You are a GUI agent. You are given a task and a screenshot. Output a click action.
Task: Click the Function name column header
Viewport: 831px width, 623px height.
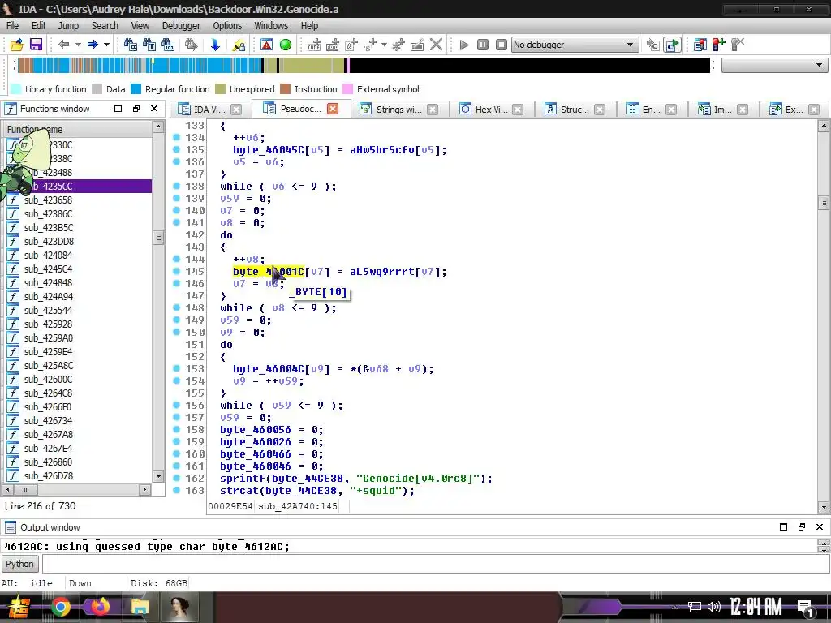pos(78,129)
